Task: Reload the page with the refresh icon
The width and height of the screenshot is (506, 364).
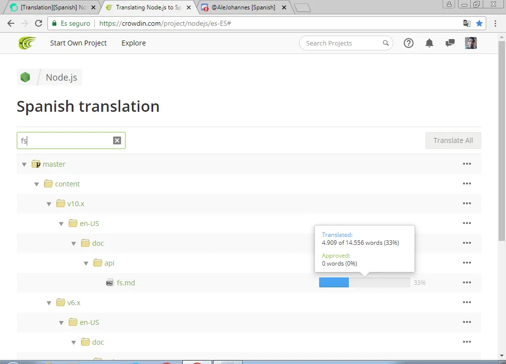Action: 39,23
